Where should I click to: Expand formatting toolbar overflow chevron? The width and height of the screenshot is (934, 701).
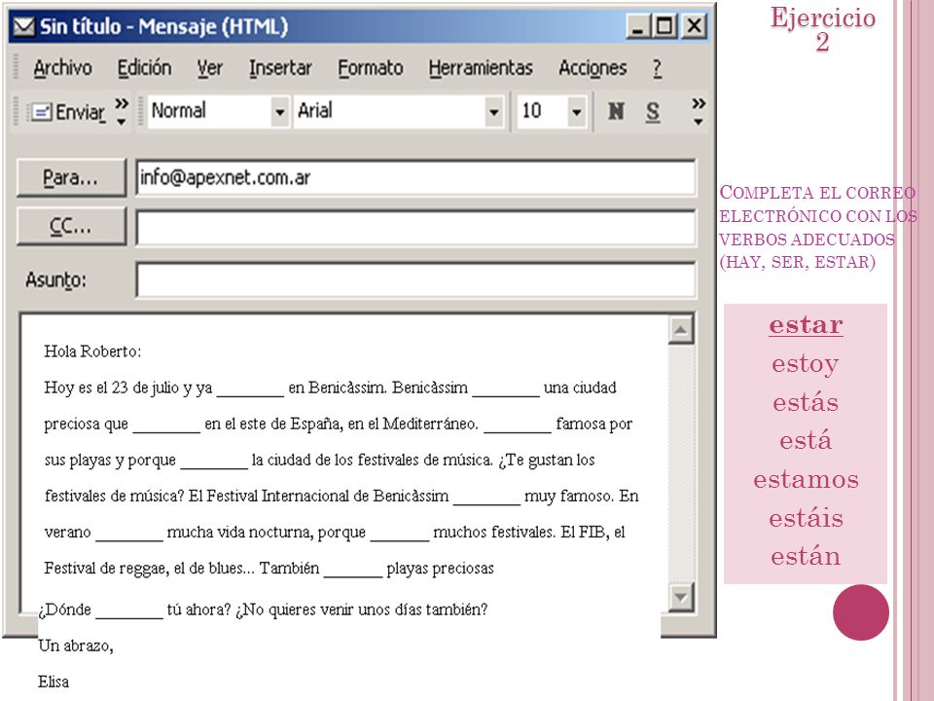[x=699, y=111]
